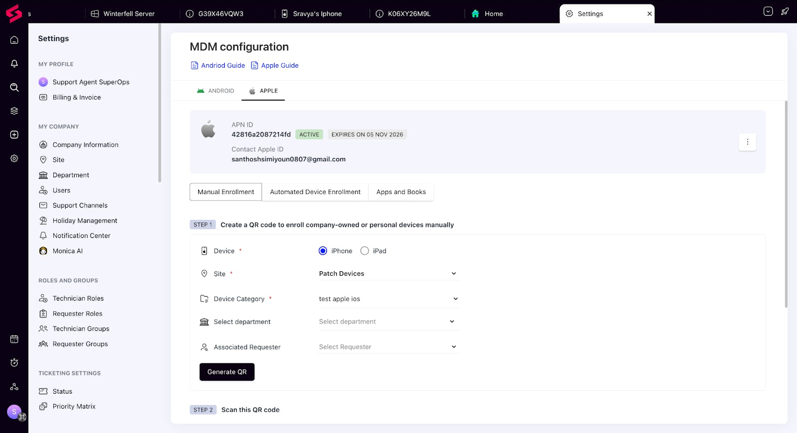Image resolution: width=797 pixels, height=433 pixels.
Task: Click the plus add icon in left rail
Action: click(14, 135)
